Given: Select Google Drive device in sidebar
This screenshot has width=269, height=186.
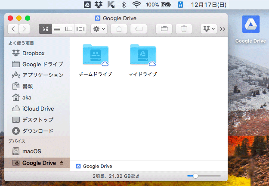Looking at the screenshot, I should [37, 163].
